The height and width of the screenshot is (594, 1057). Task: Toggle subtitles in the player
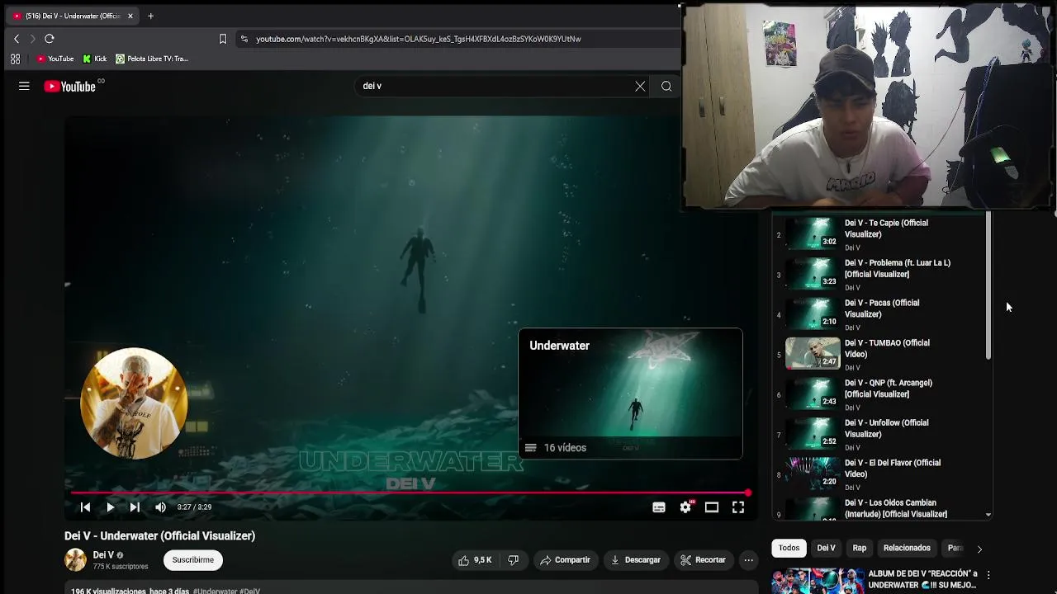659,507
